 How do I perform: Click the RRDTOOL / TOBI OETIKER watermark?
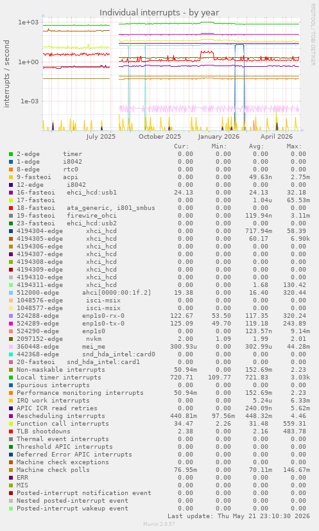[313, 35]
